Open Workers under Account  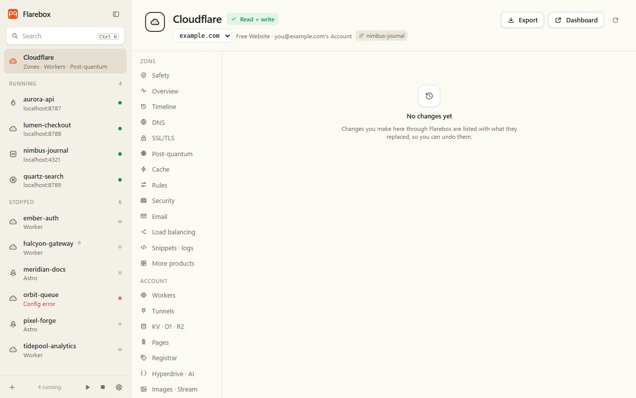click(176, 295)
